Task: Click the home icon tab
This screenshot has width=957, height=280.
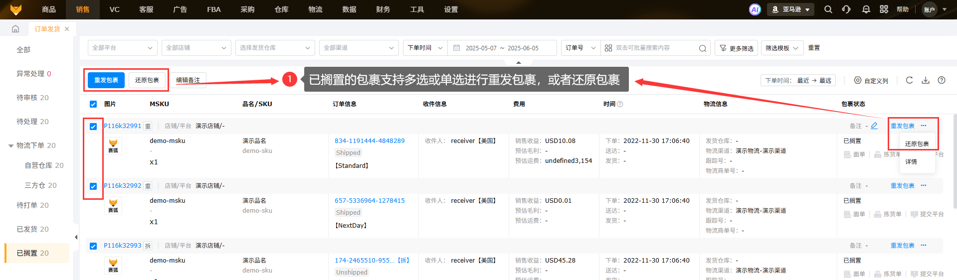Action: point(15,29)
